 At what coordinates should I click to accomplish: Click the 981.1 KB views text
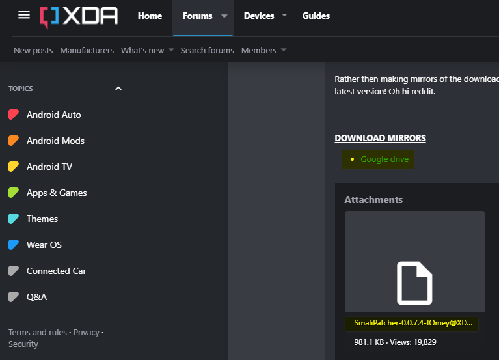click(396, 342)
